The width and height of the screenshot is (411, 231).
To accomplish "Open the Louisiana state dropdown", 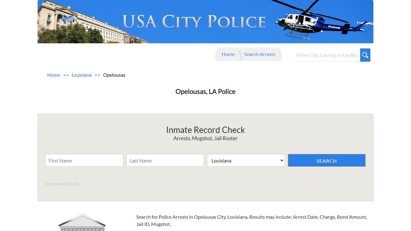I will (246, 160).
